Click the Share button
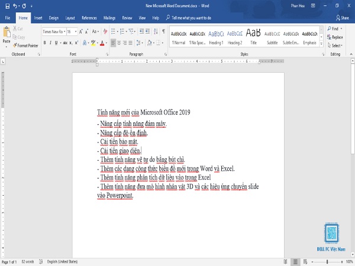 coord(343,18)
